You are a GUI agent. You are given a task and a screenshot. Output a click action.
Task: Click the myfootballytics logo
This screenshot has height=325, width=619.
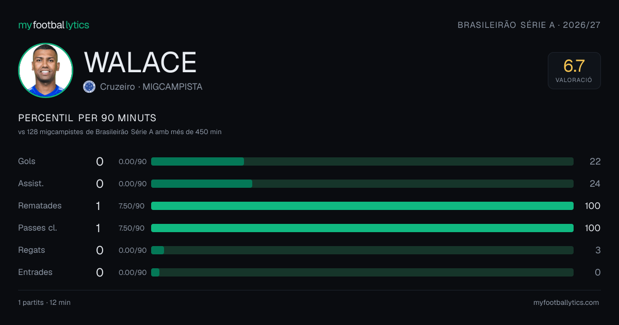[x=54, y=25]
